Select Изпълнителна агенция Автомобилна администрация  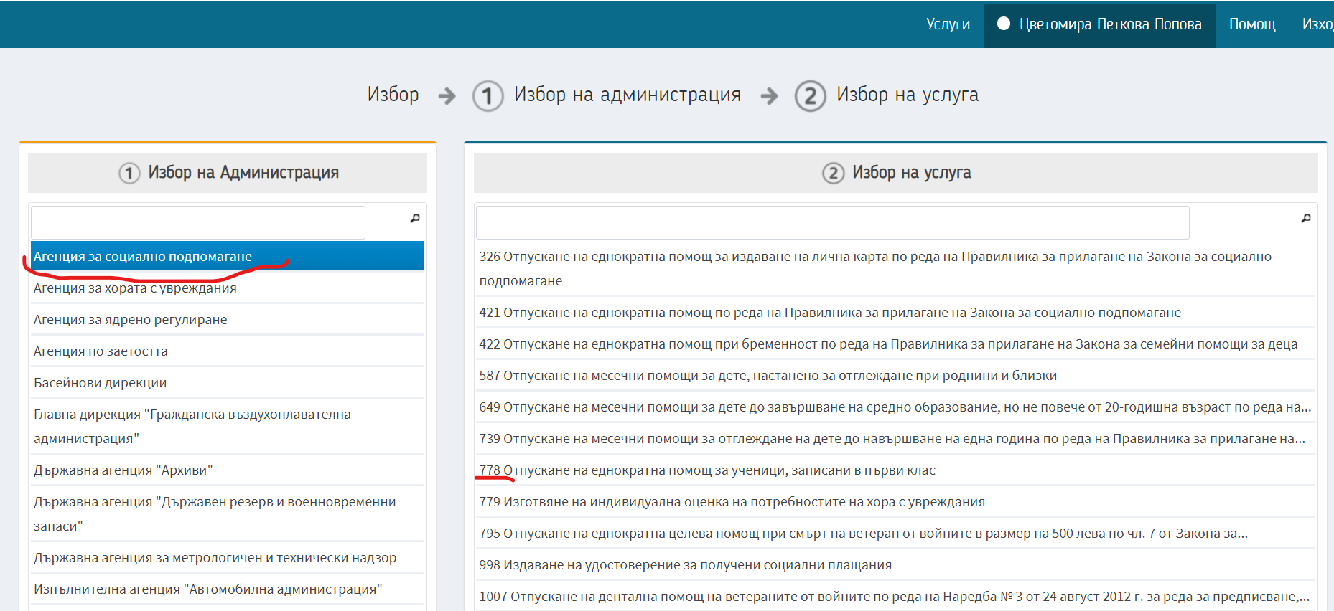pyautogui.click(x=228, y=589)
